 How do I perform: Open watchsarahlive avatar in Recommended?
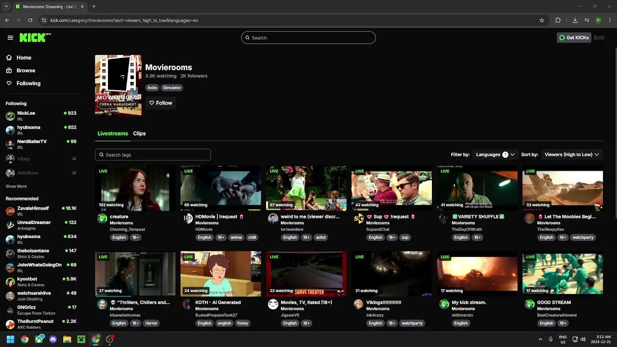(10, 296)
